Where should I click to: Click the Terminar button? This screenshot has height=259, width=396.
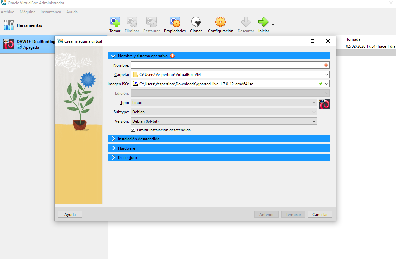tap(293, 214)
